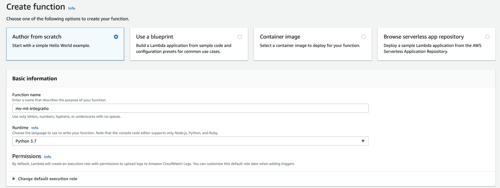The image size is (500, 188).
Task: Click the Create function page heading
Action: point(36,7)
